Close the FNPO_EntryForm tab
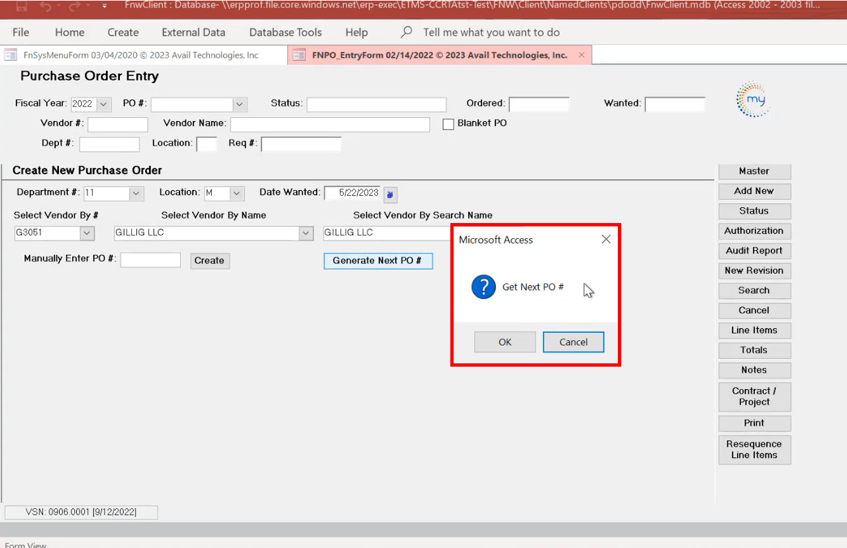The height and width of the screenshot is (548, 847). (x=581, y=55)
